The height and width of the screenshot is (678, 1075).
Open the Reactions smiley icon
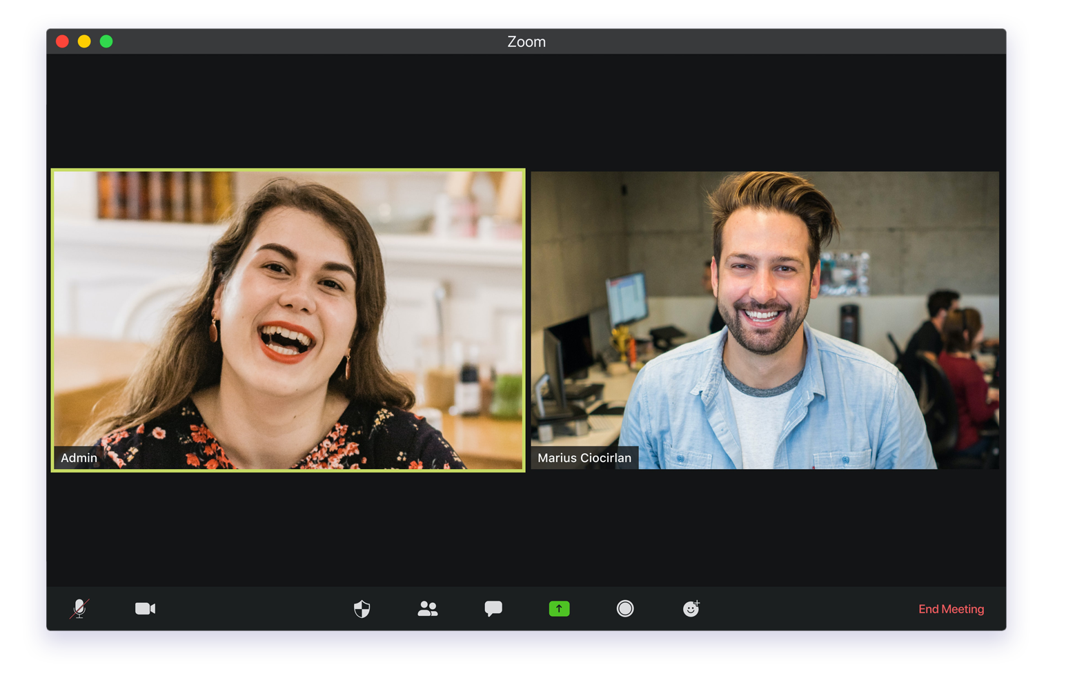click(x=691, y=608)
